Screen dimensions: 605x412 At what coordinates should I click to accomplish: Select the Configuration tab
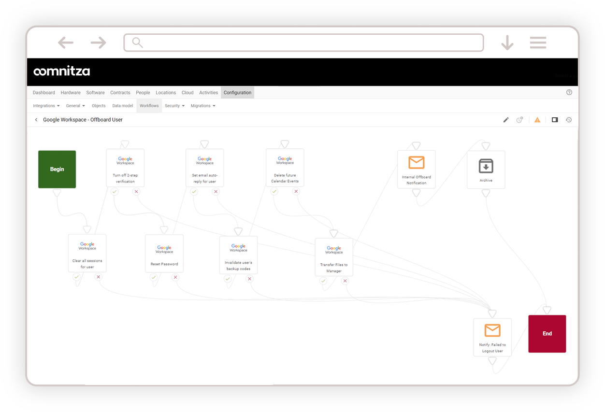coord(238,93)
